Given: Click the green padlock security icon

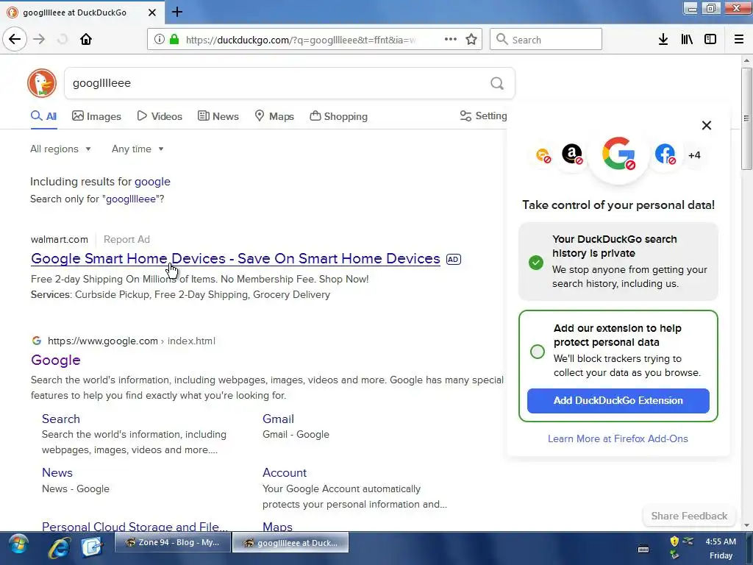Looking at the screenshot, I should click(174, 40).
